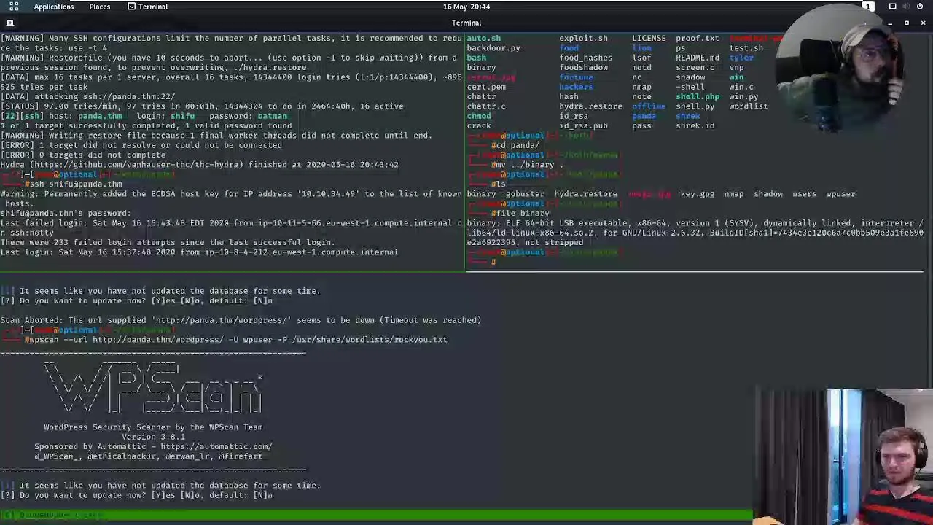Click the 'motd' file name
The image size is (933, 525).
[641, 67]
